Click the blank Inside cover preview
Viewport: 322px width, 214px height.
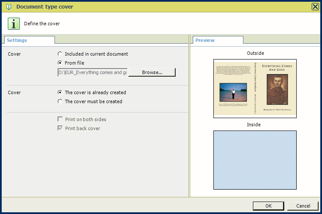click(255, 160)
